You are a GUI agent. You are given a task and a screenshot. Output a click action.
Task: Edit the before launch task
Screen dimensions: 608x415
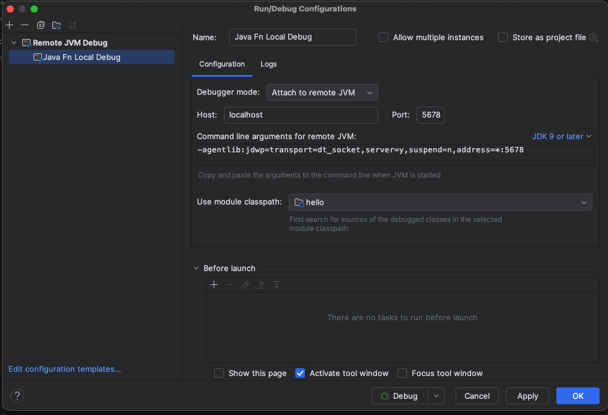coord(245,285)
